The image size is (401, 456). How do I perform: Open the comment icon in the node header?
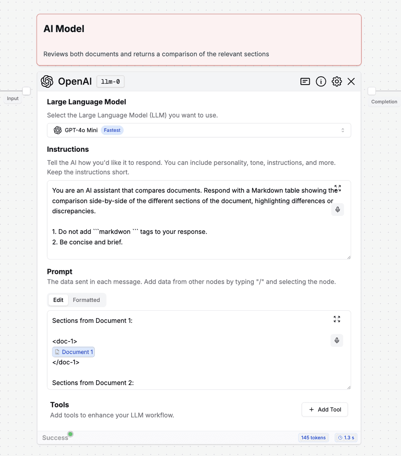point(305,81)
